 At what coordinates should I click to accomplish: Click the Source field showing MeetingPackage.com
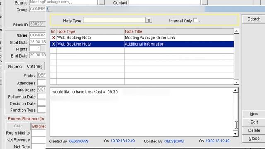pos(63,2)
